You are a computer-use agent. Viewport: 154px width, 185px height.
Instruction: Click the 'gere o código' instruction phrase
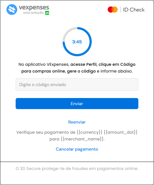[81, 71]
